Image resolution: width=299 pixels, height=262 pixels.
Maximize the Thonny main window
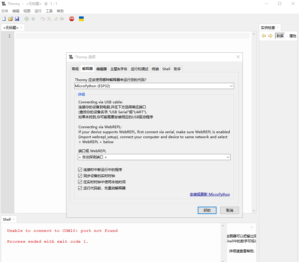[x=280, y=4]
